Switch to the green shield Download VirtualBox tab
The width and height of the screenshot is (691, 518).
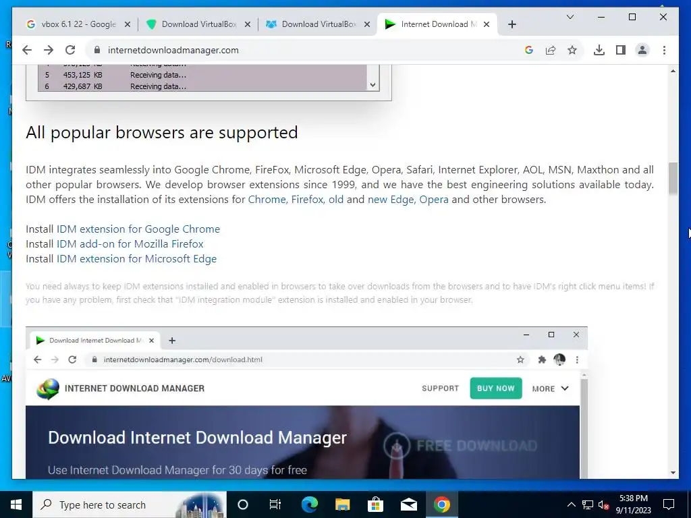(x=198, y=24)
